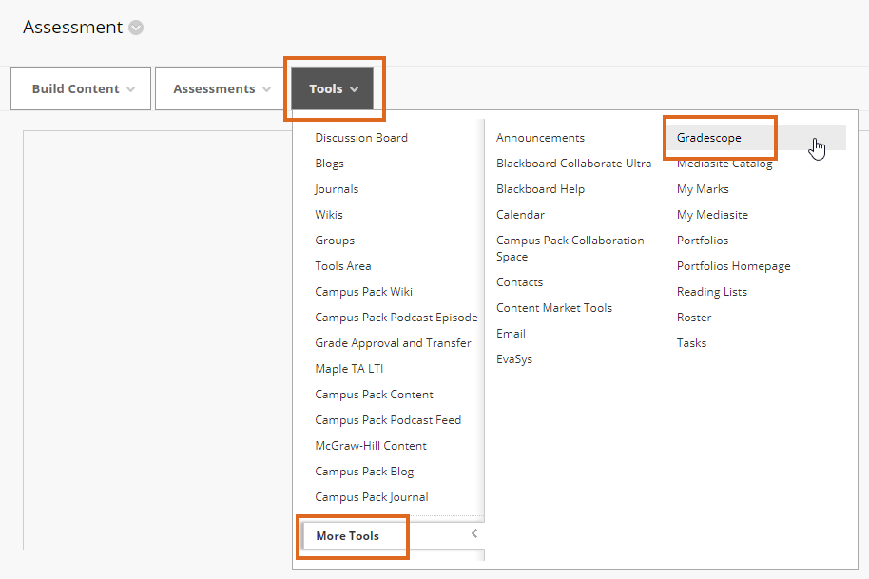Close the Tools dropdown menu
Screen dimensions: 869x579
[333, 88]
